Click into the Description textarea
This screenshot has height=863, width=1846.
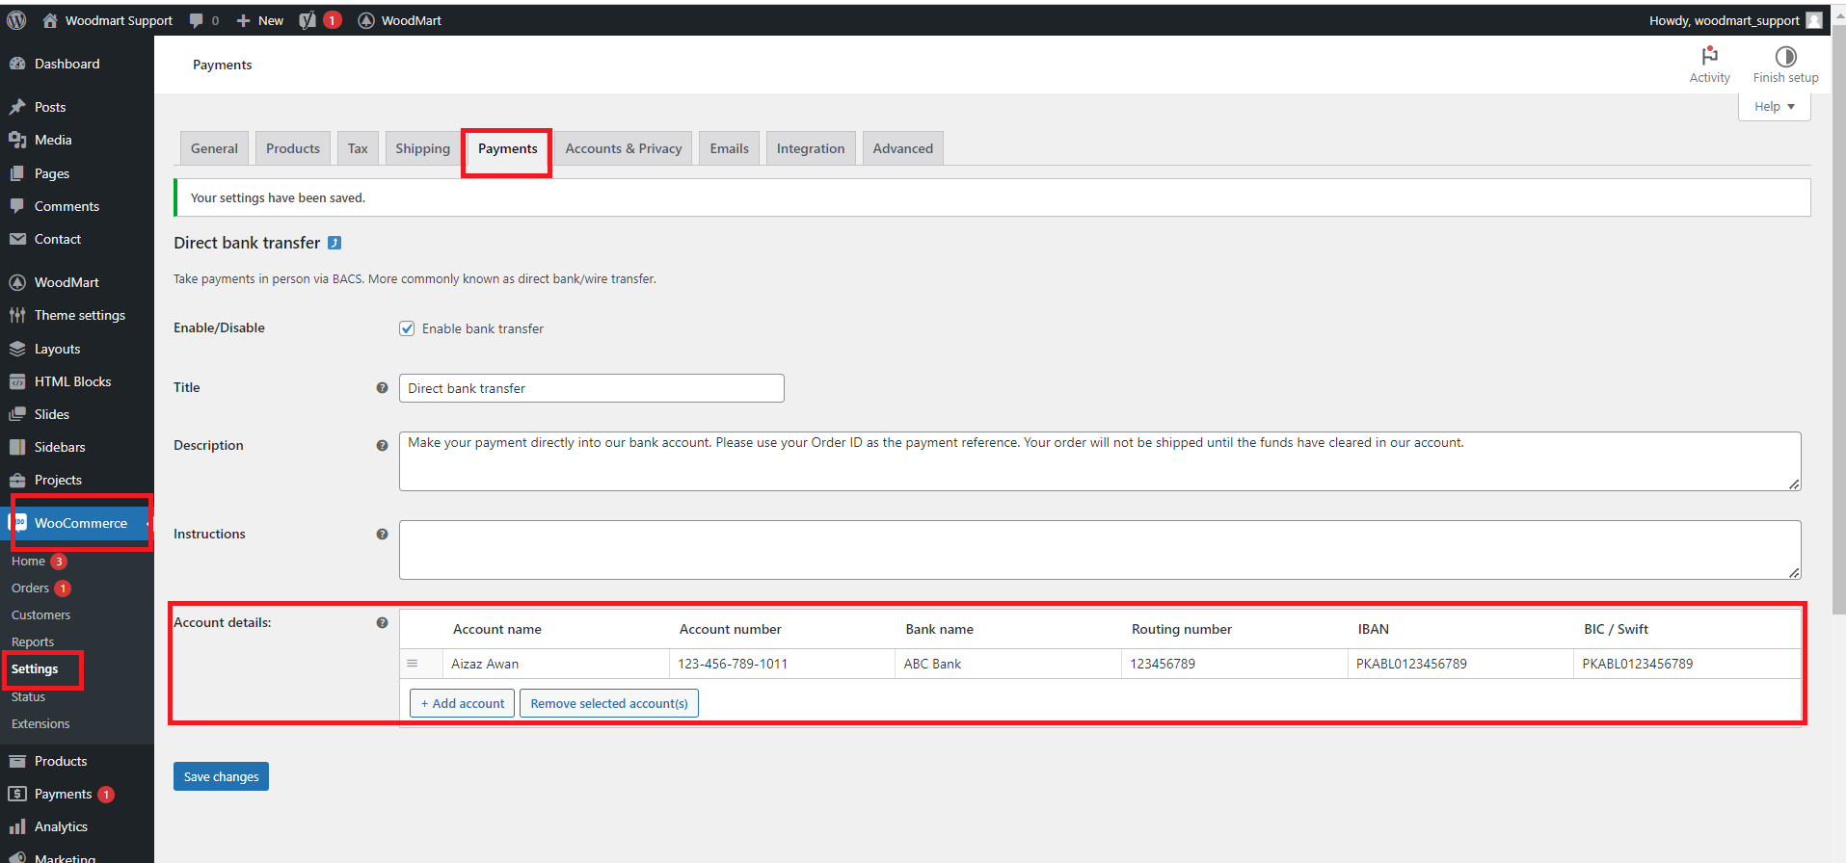(1100, 461)
